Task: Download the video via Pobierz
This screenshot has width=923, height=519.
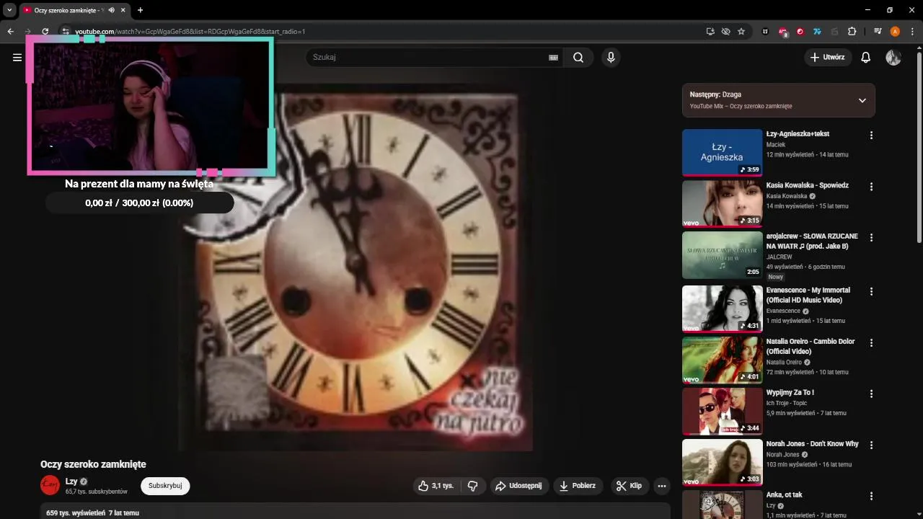Action: [x=578, y=486]
